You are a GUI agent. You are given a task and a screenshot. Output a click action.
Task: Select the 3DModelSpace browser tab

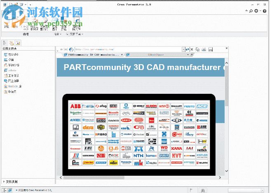pos(156,55)
